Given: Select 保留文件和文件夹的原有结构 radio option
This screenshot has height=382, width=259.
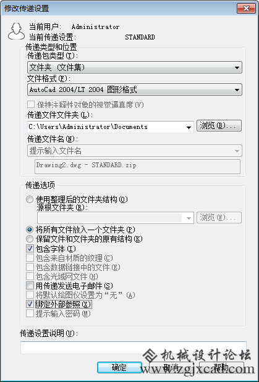Looking at the screenshot, I should [30, 239].
